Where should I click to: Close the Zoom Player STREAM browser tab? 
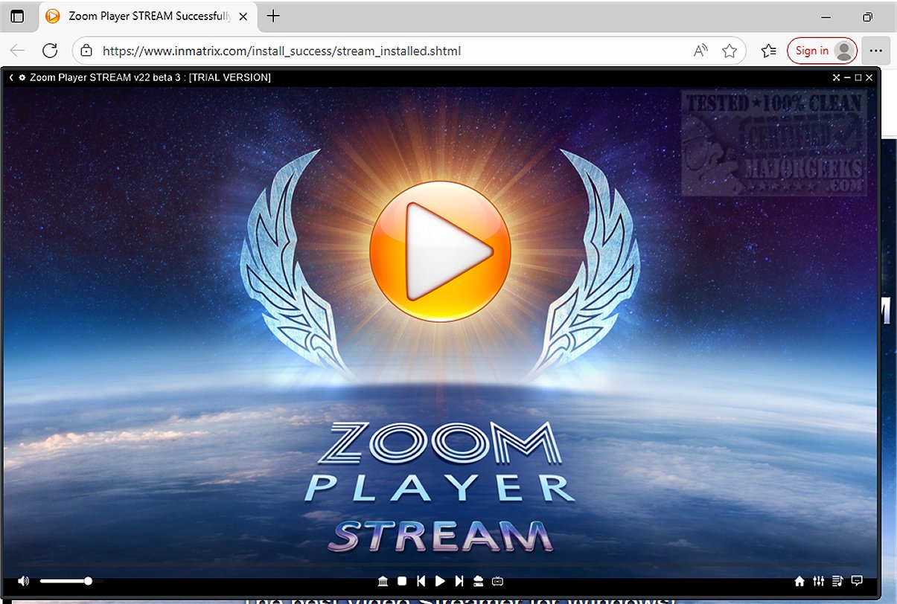point(243,16)
